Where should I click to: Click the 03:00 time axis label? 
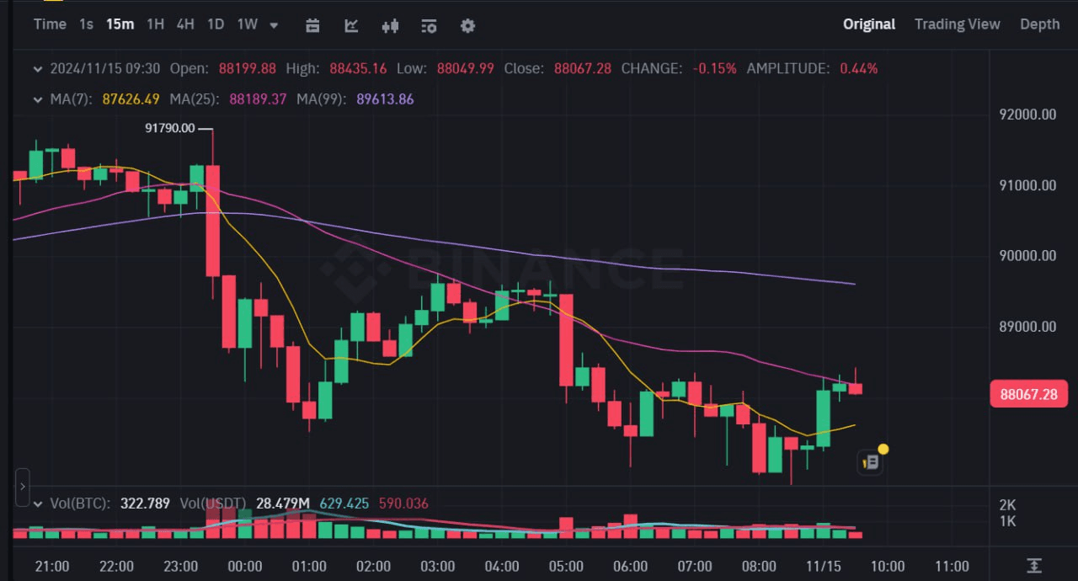(x=438, y=566)
